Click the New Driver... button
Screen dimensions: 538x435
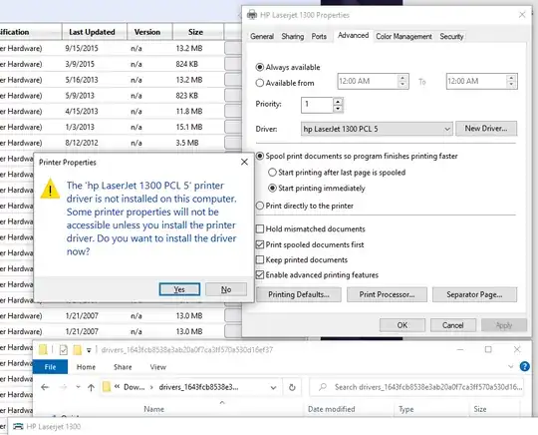(x=486, y=129)
